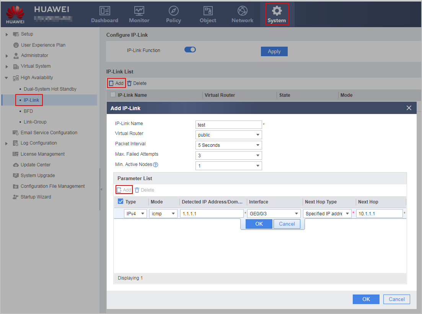Go to the Policy compass icon
The height and width of the screenshot is (314, 422).
coord(174,11)
